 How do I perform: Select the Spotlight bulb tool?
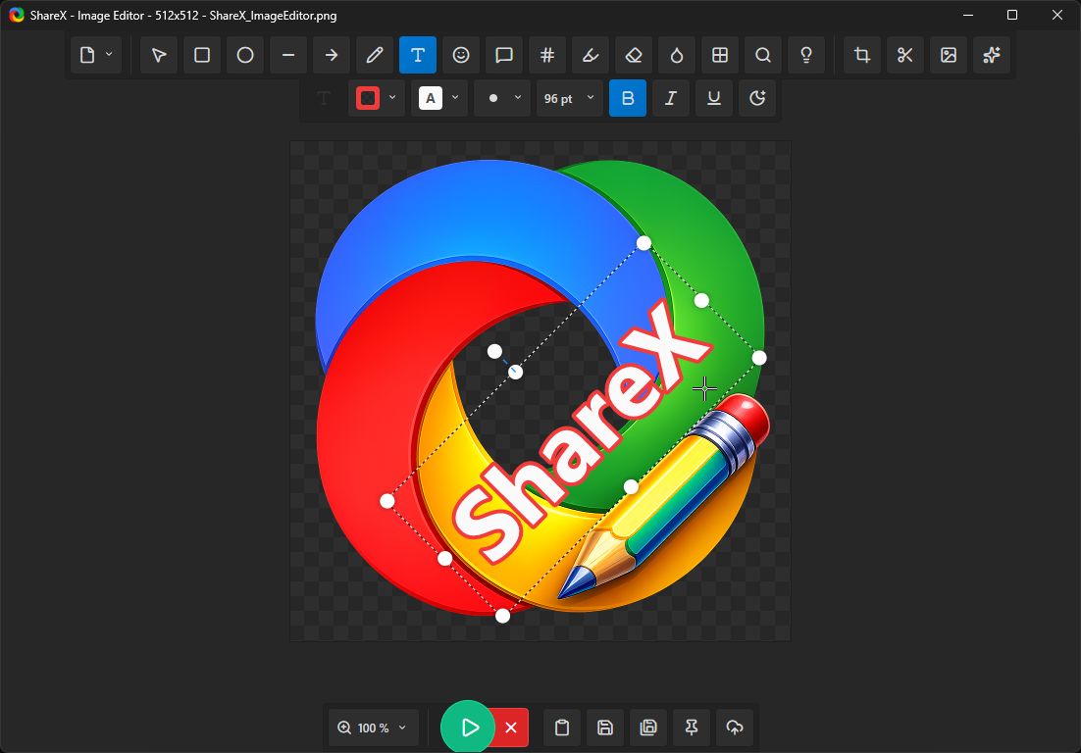[806, 55]
